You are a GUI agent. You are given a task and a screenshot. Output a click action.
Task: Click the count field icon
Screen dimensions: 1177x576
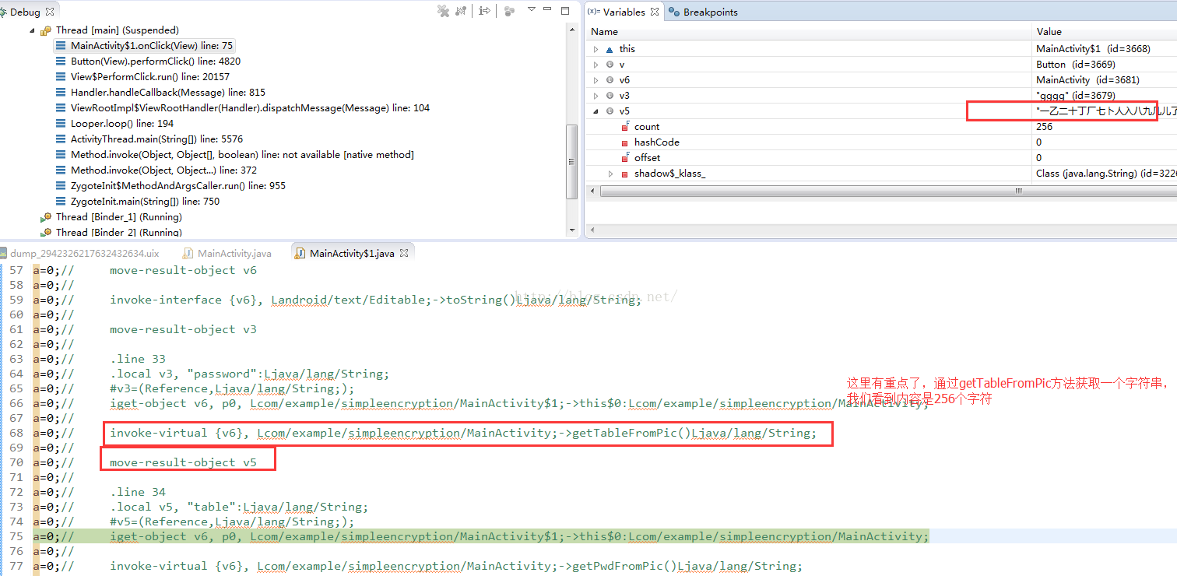(x=625, y=126)
